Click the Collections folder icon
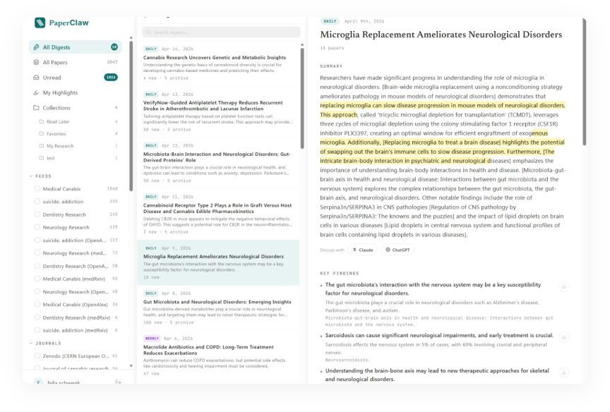610x412 pixels. (x=36, y=108)
